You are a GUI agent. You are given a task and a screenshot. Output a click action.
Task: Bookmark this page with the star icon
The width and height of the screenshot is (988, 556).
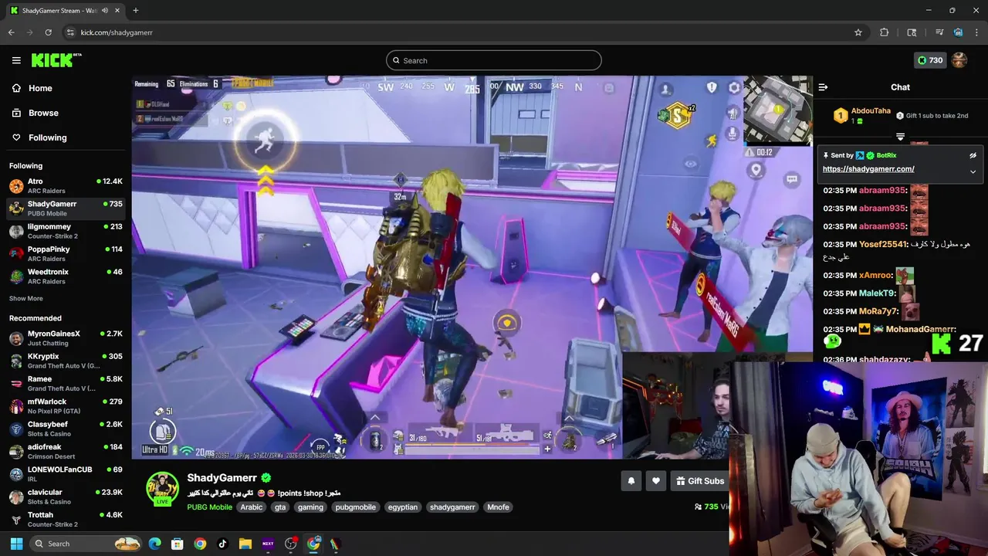(858, 32)
